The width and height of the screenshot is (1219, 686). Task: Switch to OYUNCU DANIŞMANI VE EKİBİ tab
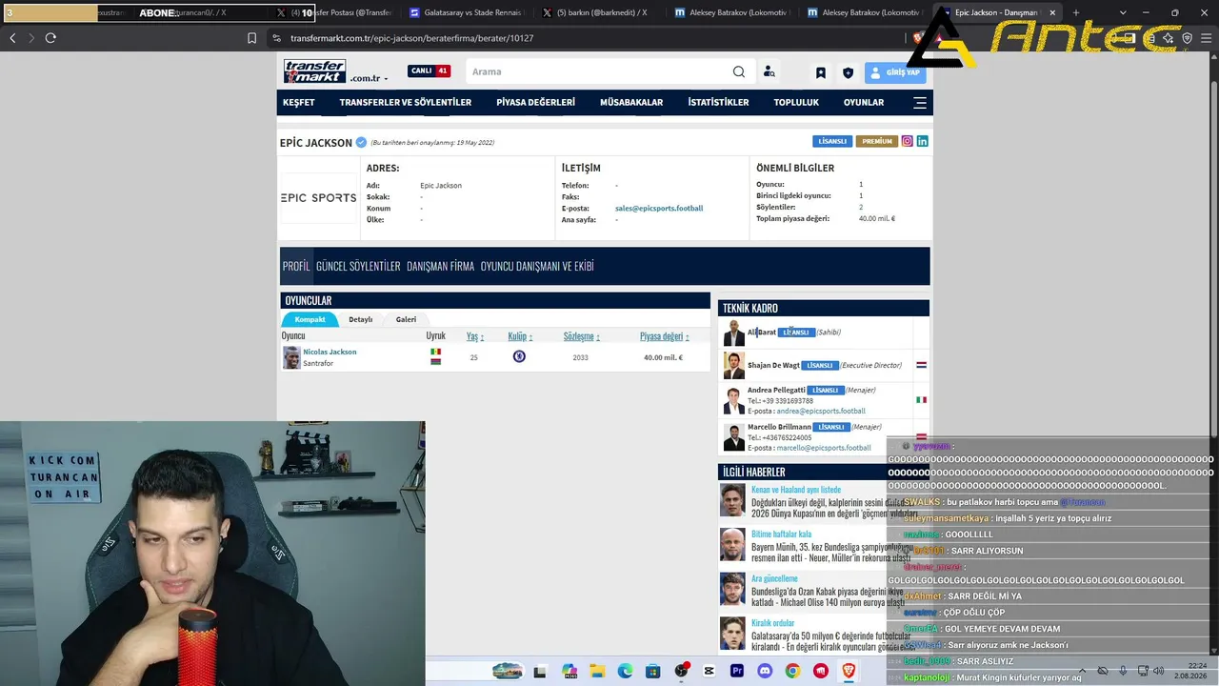click(537, 267)
